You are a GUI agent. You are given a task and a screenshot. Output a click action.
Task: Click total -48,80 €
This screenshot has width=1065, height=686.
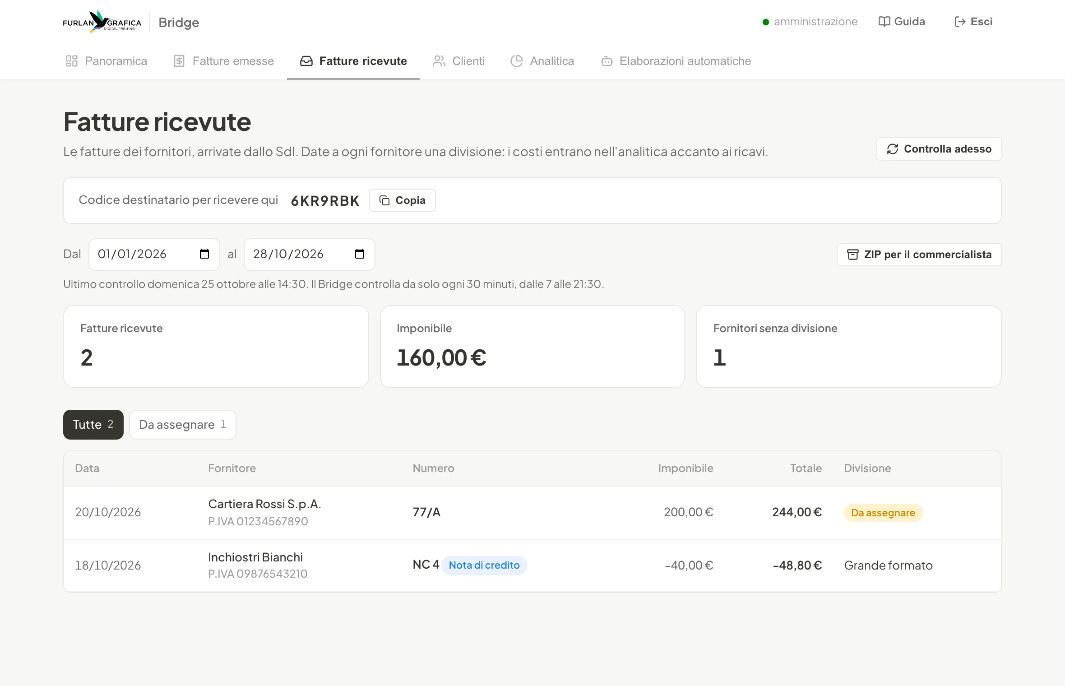[797, 565]
